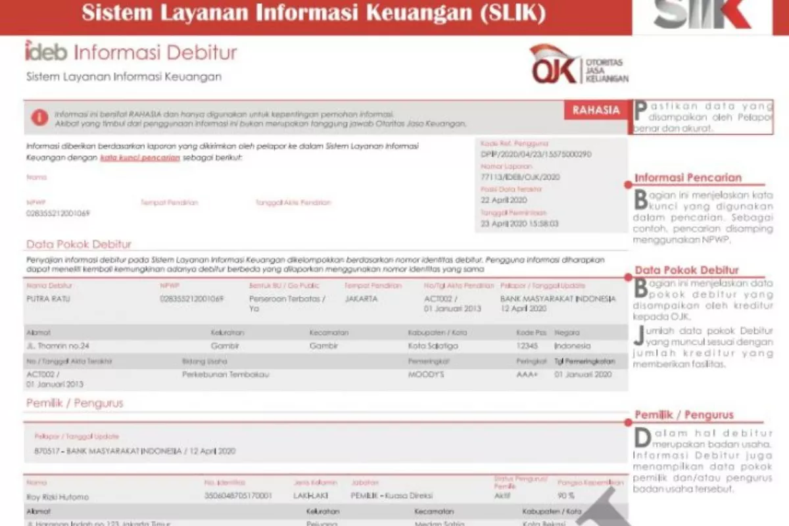The image size is (789, 526).
Task: Select business field "Perkebunan Tembakau"
Action: click(x=226, y=374)
